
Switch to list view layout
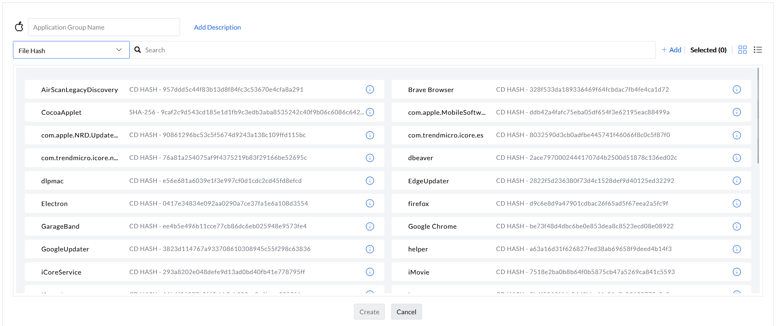point(758,50)
